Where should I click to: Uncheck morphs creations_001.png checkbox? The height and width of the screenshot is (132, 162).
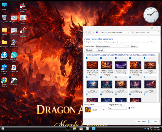click(x=145, y=58)
